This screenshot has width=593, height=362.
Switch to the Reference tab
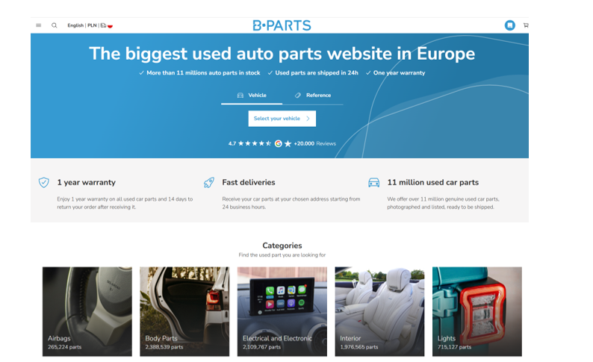313,96
